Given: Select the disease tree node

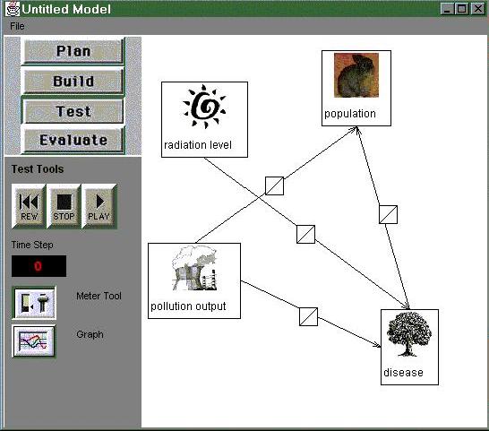Looking at the screenshot, I should pyautogui.click(x=409, y=347).
